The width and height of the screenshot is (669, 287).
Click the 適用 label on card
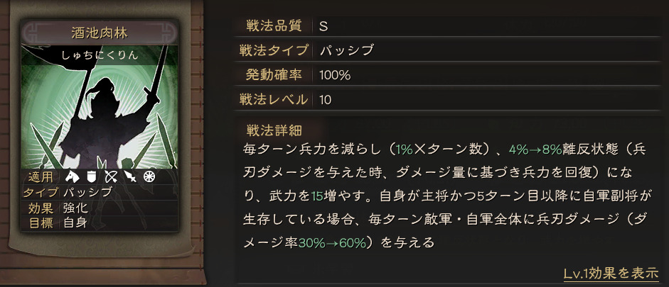click(41, 177)
